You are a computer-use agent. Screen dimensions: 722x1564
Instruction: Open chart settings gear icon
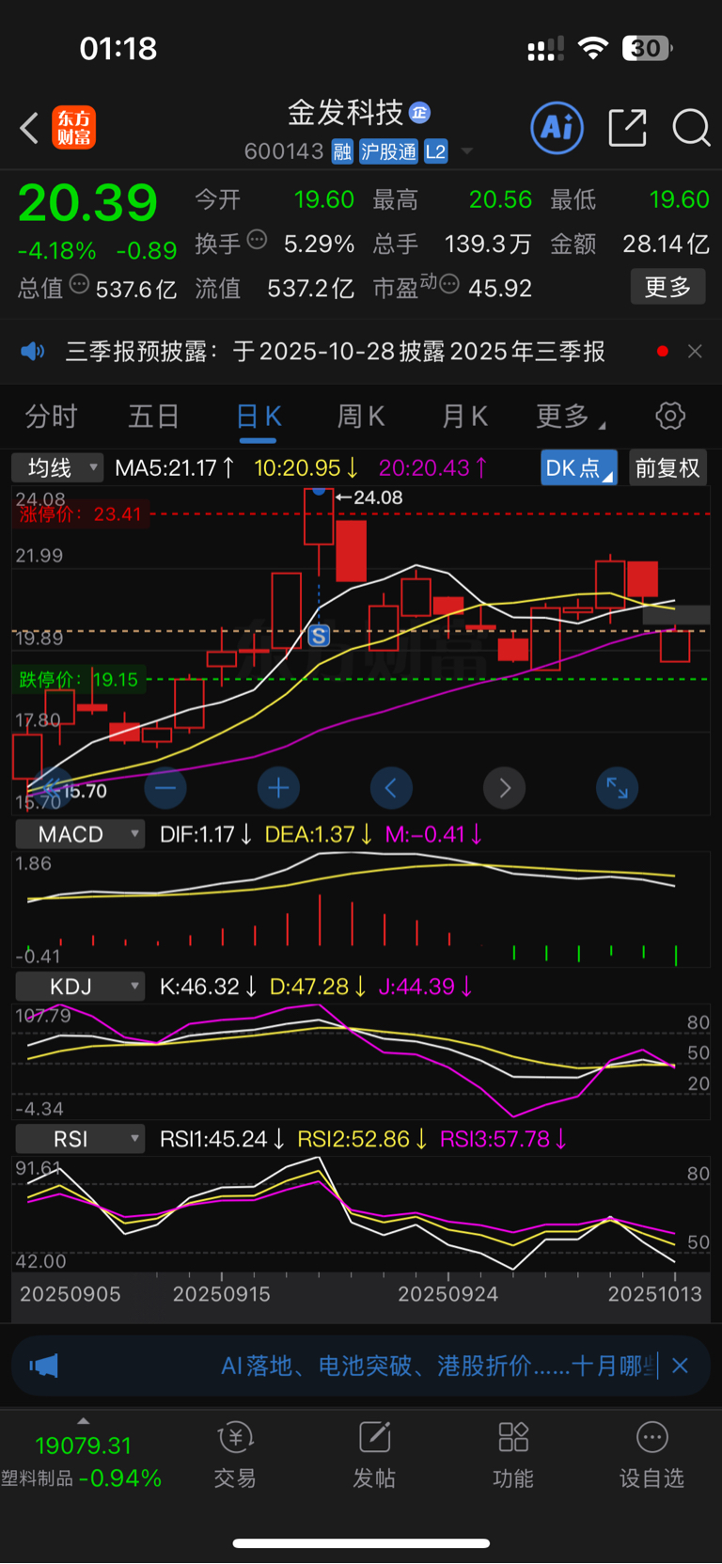tap(670, 416)
